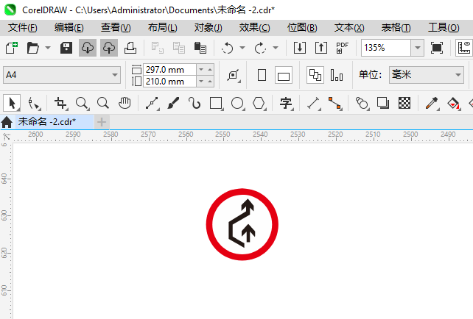Click the cloud upload icon
This screenshot has width=473, height=319.
point(109,48)
